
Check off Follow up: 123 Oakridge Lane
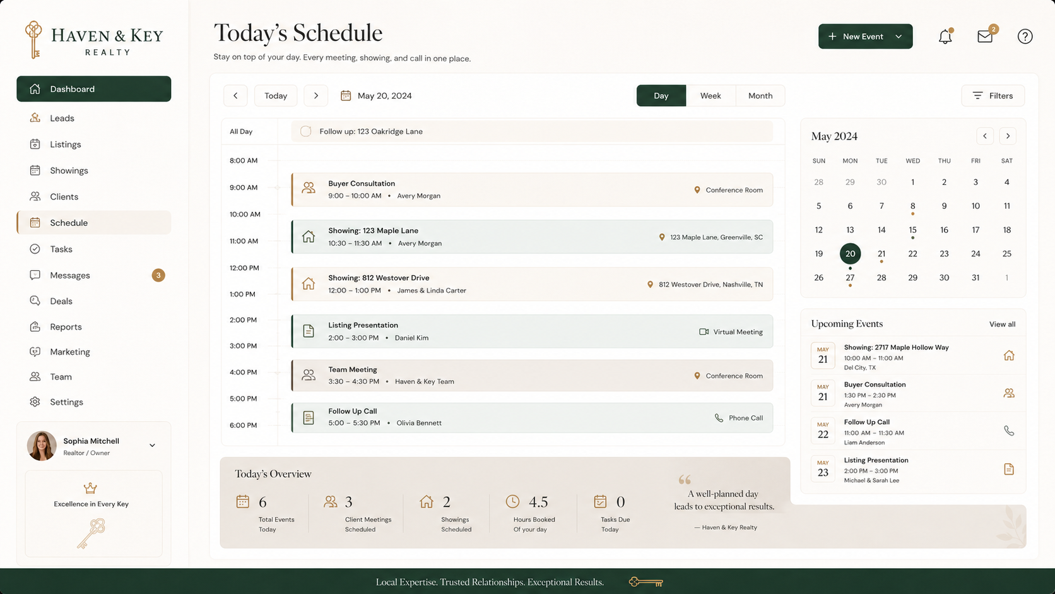tap(306, 131)
